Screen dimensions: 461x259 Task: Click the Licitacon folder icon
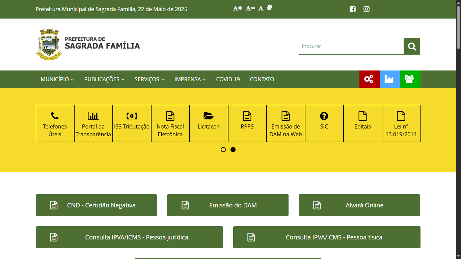(x=209, y=116)
